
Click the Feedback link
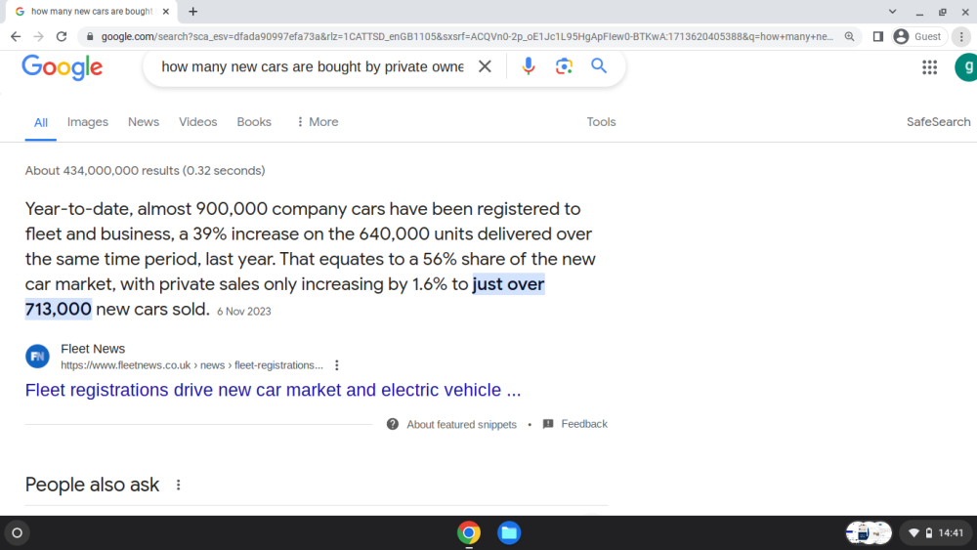[x=584, y=424]
